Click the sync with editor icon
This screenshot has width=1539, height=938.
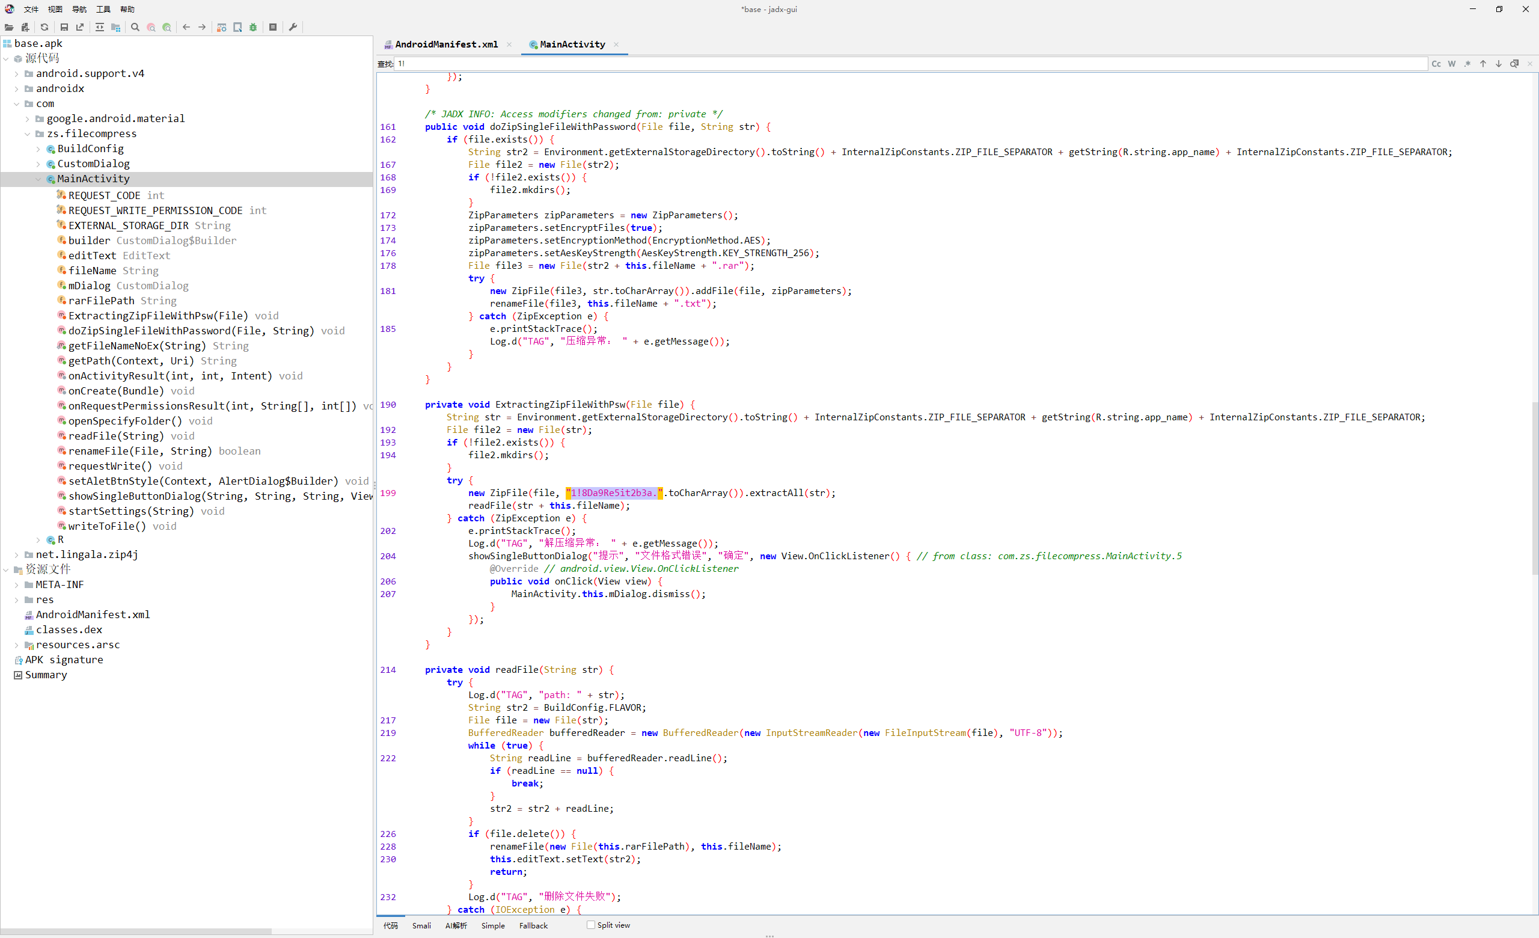click(100, 28)
